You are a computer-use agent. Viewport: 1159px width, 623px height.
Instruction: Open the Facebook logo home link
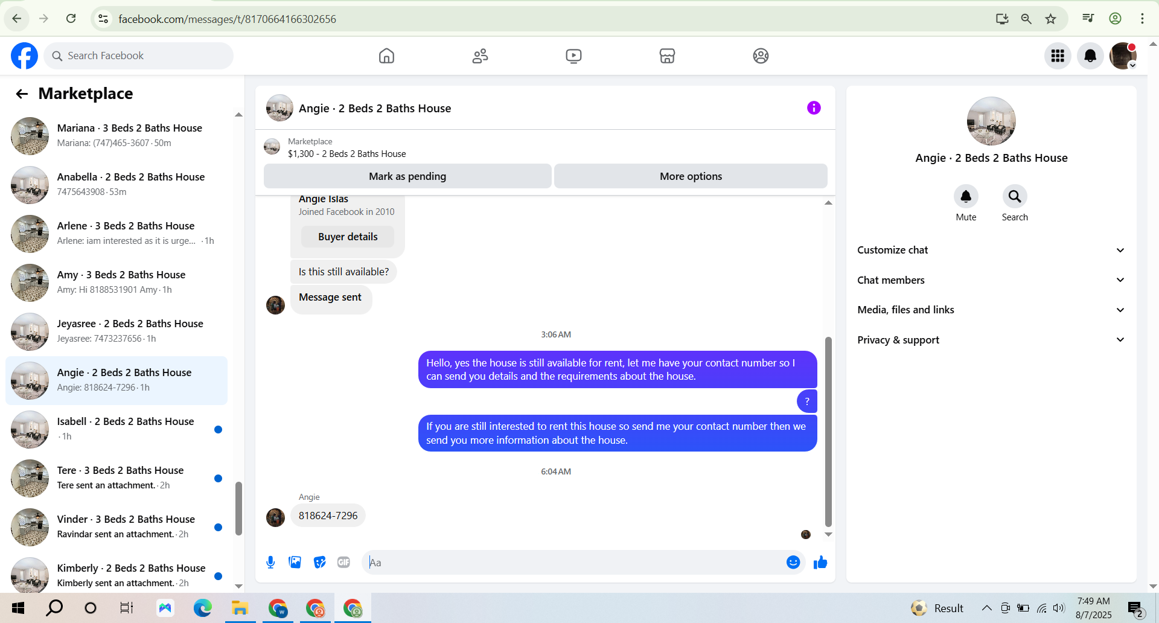(x=24, y=56)
